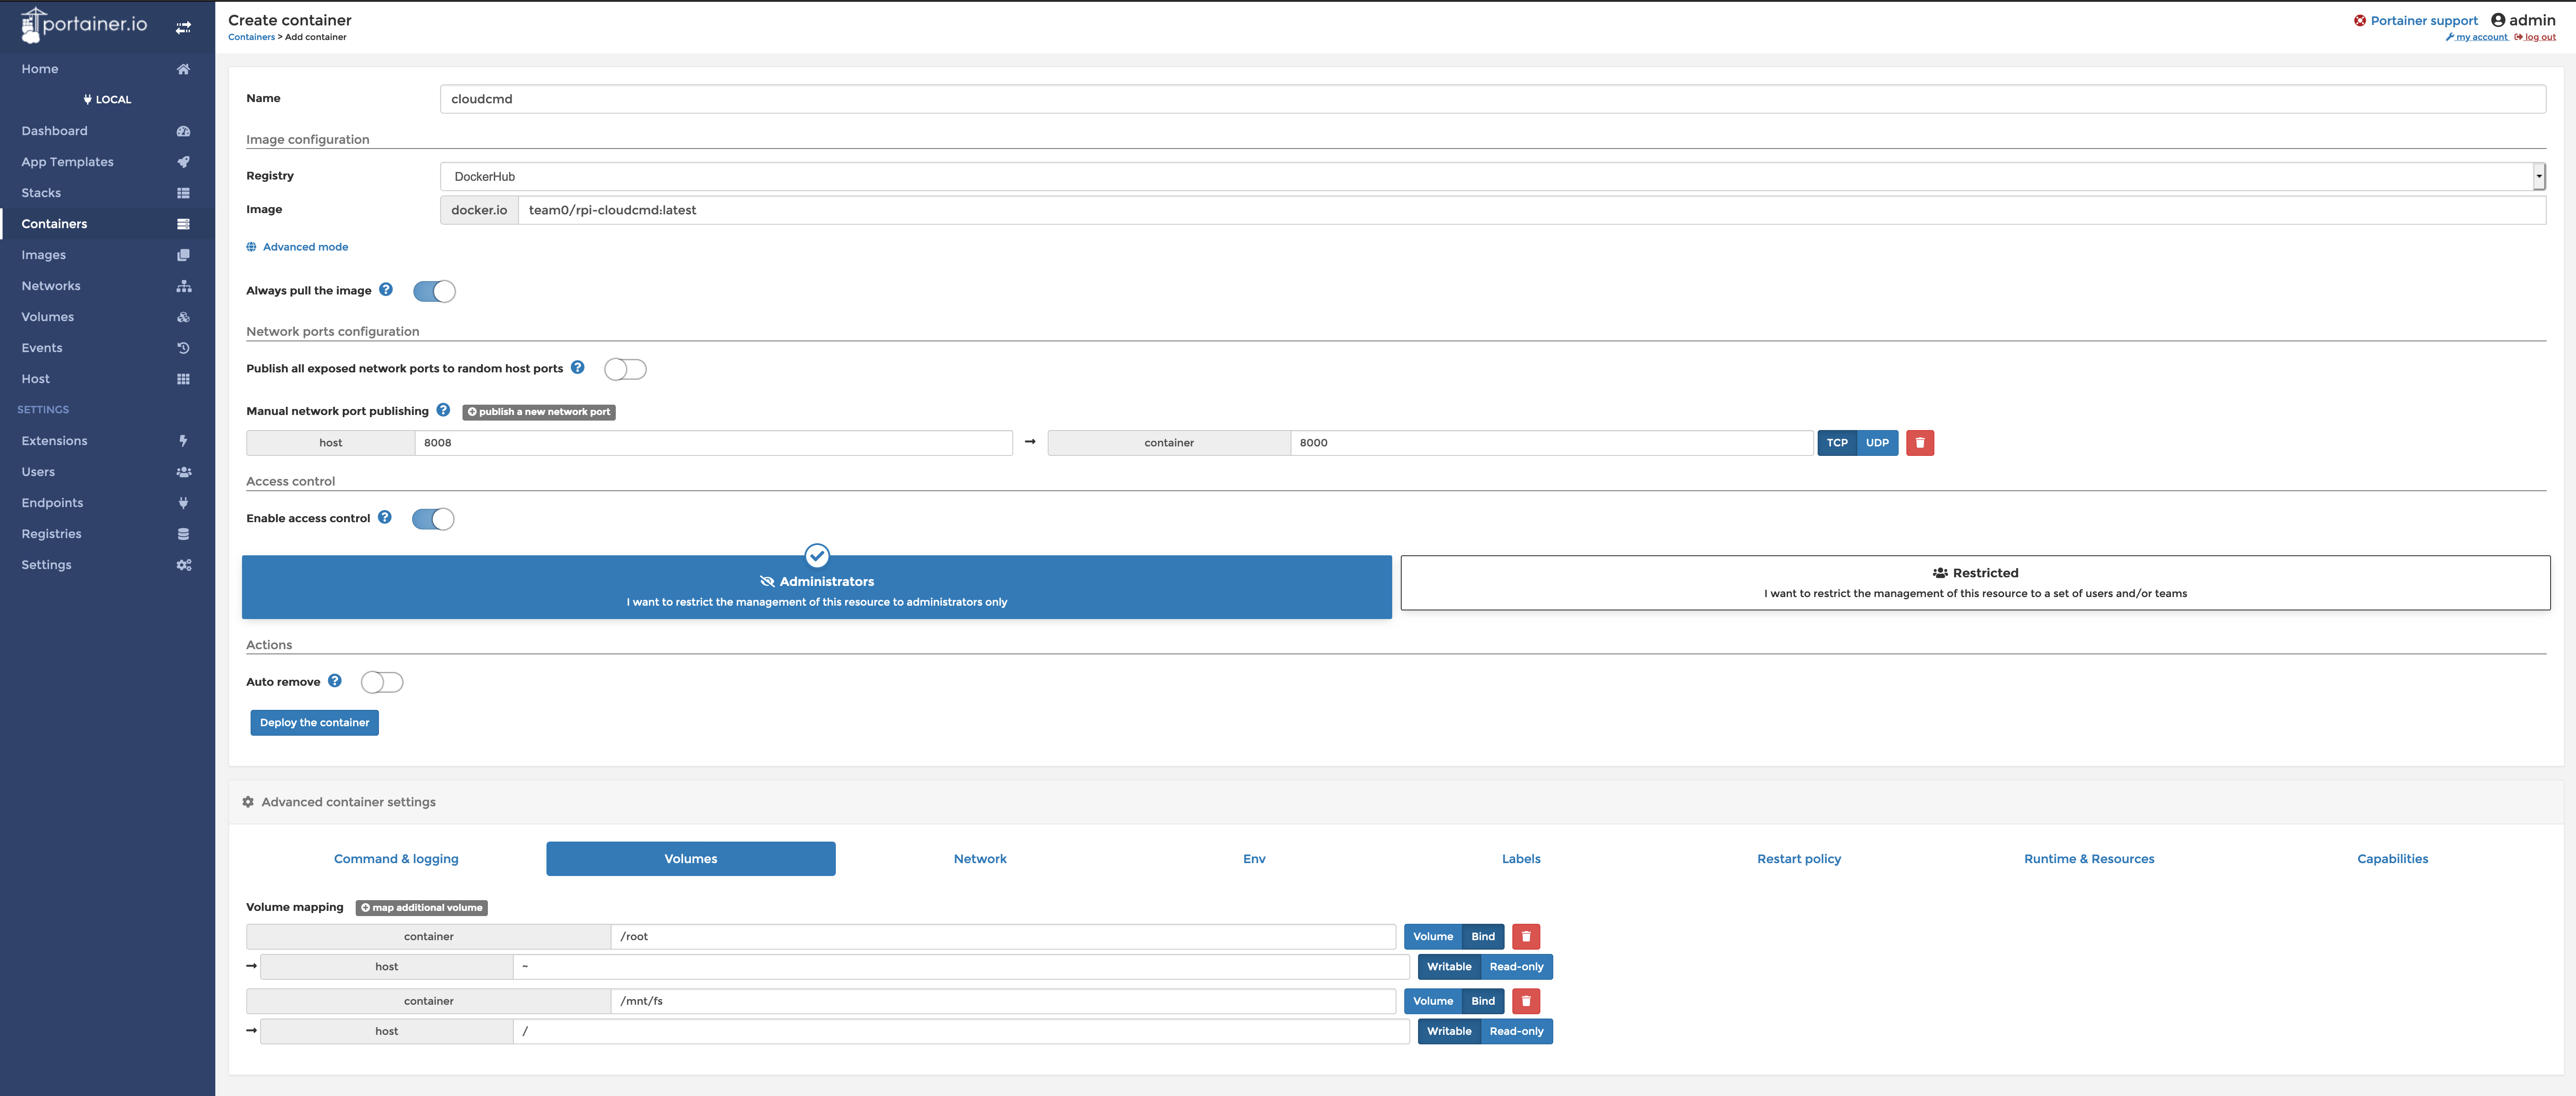Image resolution: width=2576 pixels, height=1096 pixels.
Task: Enable Publish all exposed ports toggle
Action: click(625, 369)
